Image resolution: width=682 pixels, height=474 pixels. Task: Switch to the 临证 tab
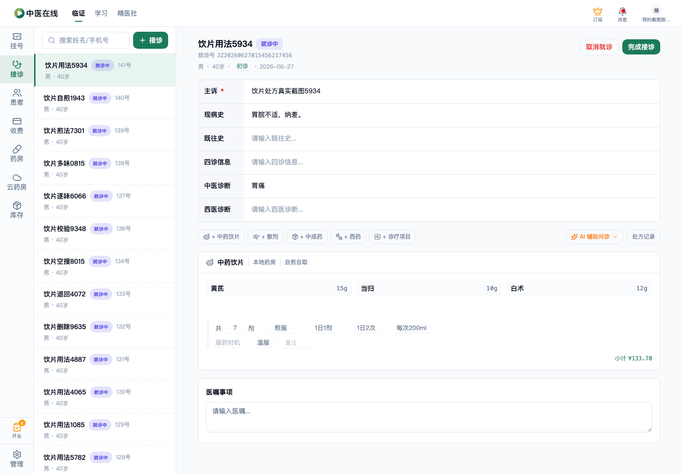(x=79, y=13)
